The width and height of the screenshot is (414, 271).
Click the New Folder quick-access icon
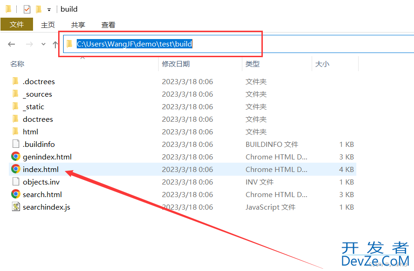pyautogui.click(x=39, y=9)
